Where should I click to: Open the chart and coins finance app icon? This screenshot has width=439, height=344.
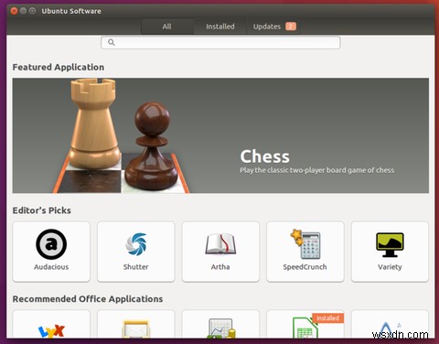[220, 328]
